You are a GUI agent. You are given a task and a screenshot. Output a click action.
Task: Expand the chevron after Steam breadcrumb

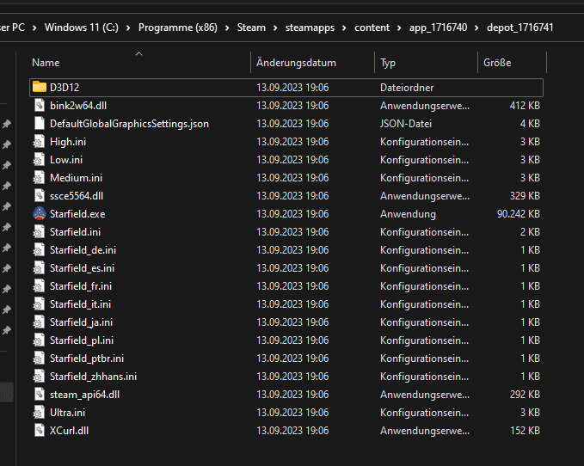[x=275, y=28]
